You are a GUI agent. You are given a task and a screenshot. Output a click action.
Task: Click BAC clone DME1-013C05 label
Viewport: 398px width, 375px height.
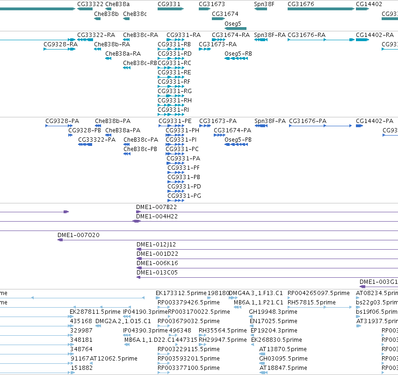[x=157, y=273]
